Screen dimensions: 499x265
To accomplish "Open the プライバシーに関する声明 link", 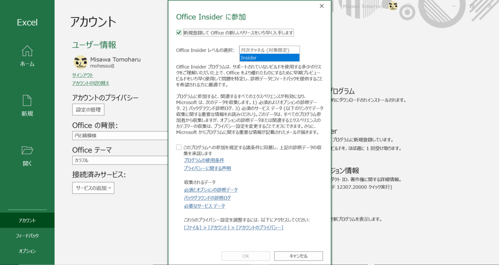I will click(208, 168).
